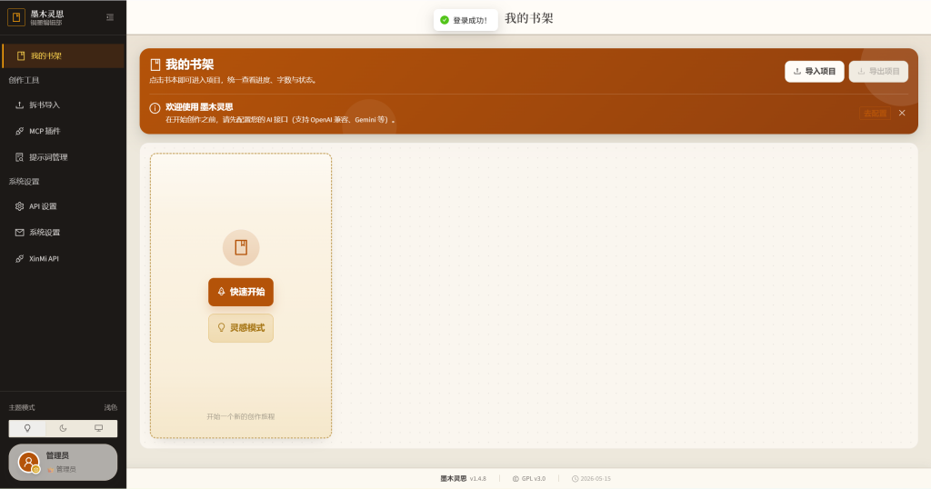Switch to dark theme moon toggle
The width and height of the screenshot is (931, 489).
coord(63,428)
